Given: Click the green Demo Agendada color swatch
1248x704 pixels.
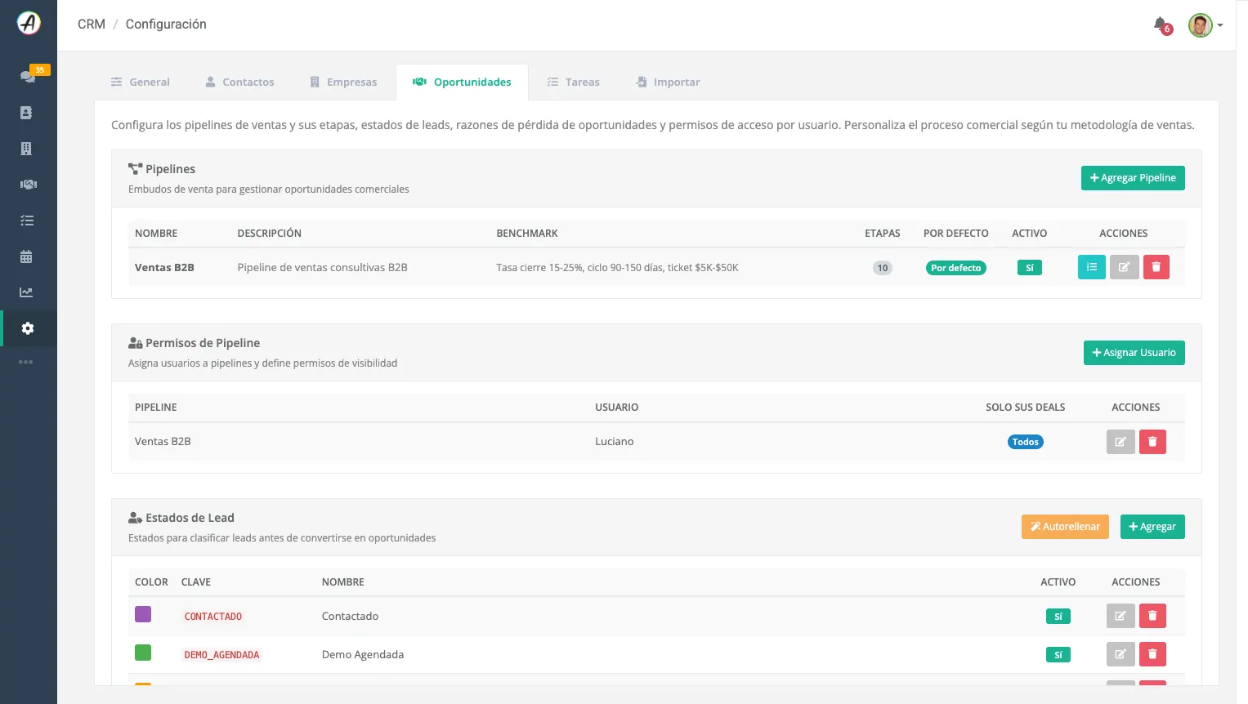Looking at the screenshot, I should pyautogui.click(x=143, y=653).
